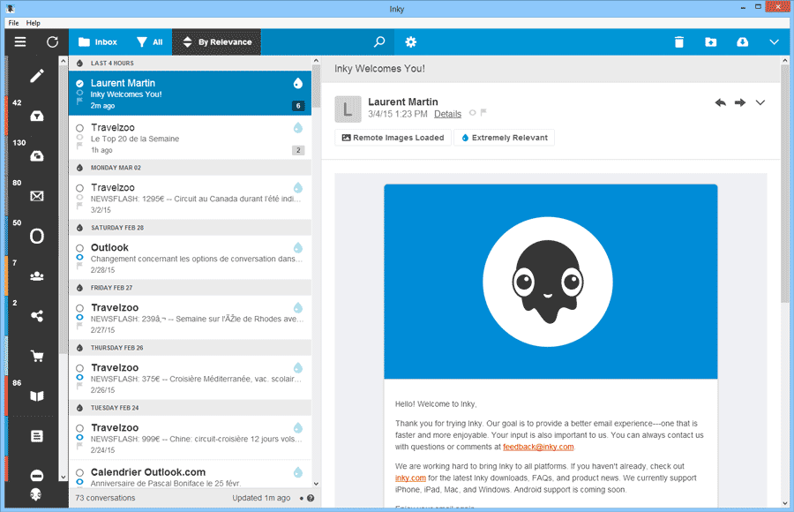This screenshot has height=512, width=794.
Task: Collapse the Friday Feb 27 group
Action: (190, 288)
